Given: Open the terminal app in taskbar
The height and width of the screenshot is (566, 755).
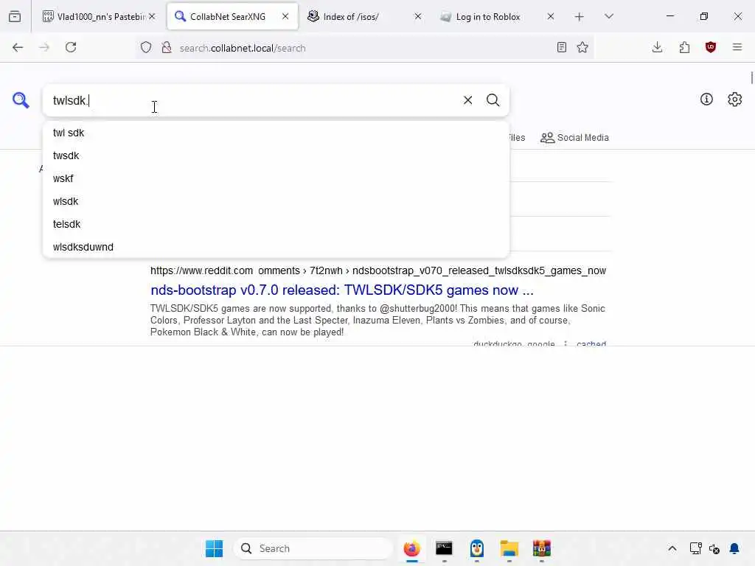Looking at the screenshot, I should point(444,548).
